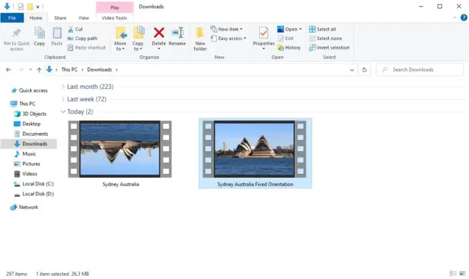This screenshot has height=279, width=469.
Task: Click the Play contextual tab
Action: [x=115, y=7]
